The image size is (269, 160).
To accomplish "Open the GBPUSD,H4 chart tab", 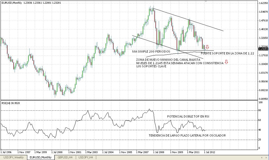I will pos(65,157).
